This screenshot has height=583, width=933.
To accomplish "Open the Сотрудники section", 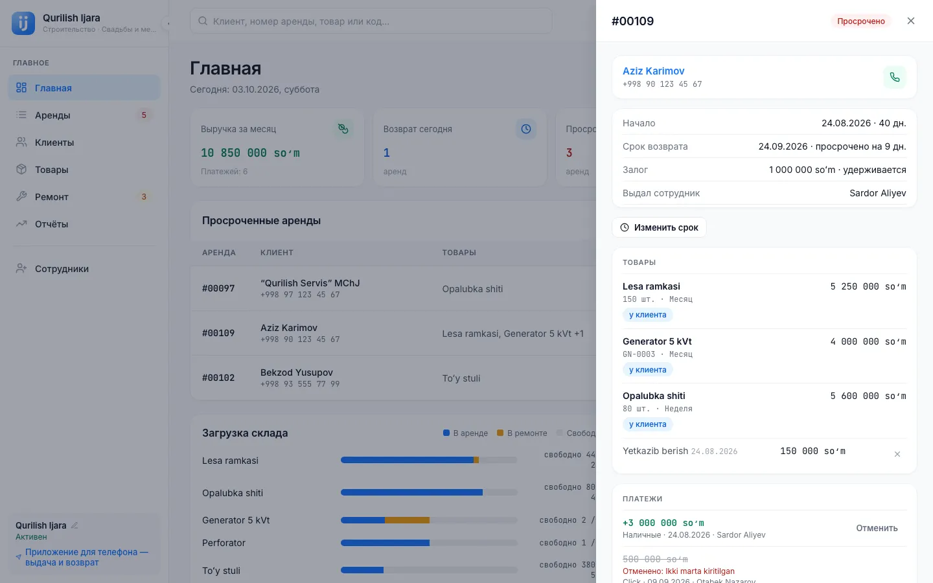I will [x=84, y=268].
